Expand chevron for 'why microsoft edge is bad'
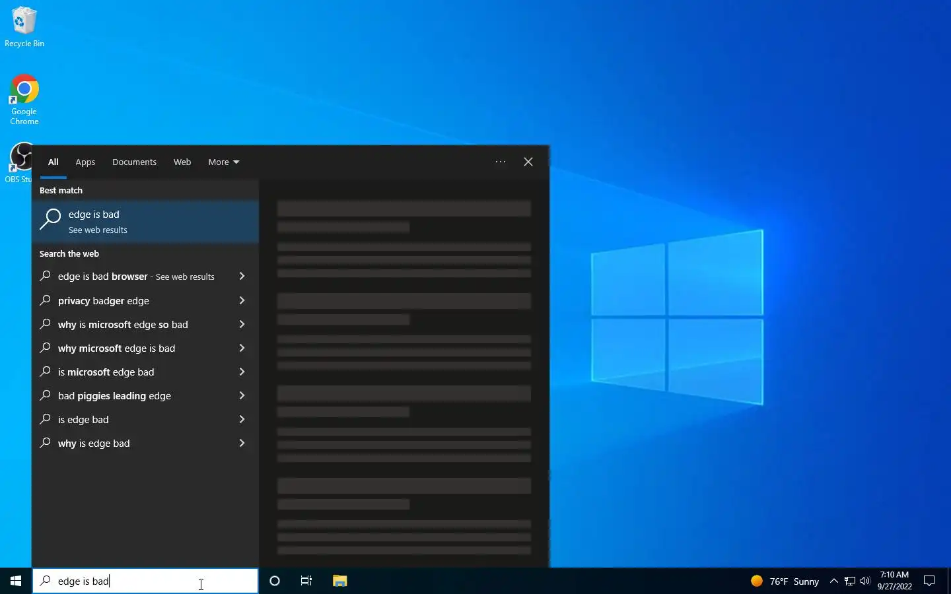This screenshot has width=951, height=594. coord(242,348)
